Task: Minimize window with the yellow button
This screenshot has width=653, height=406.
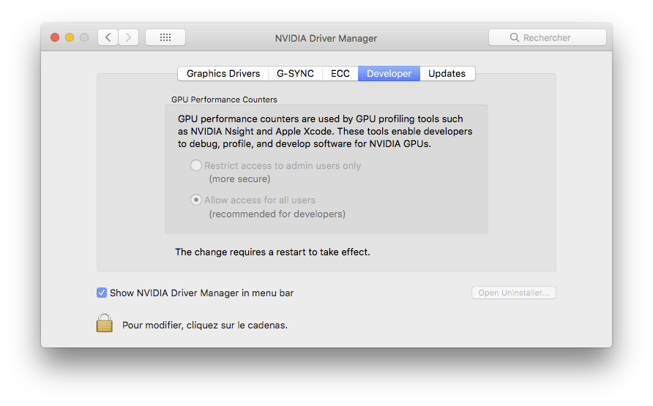Action: tap(70, 37)
